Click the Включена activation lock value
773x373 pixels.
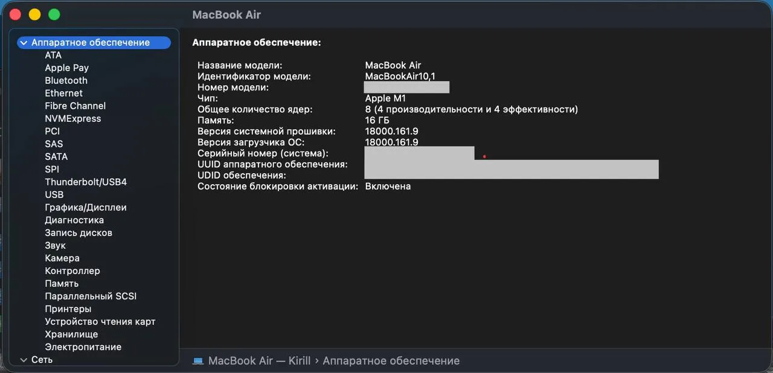[x=388, y=186]
